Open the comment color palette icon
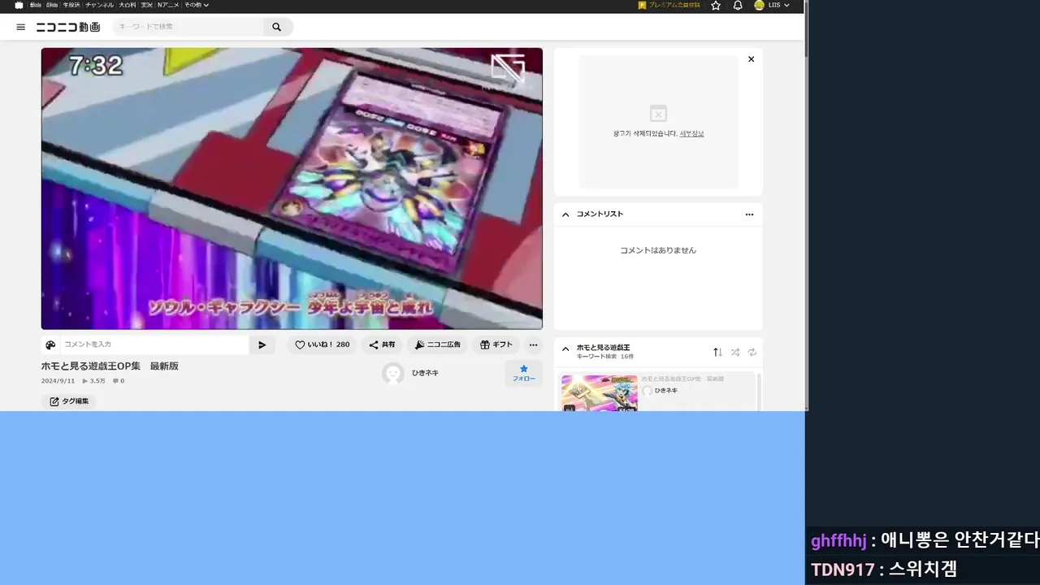 tap(50, 344)
